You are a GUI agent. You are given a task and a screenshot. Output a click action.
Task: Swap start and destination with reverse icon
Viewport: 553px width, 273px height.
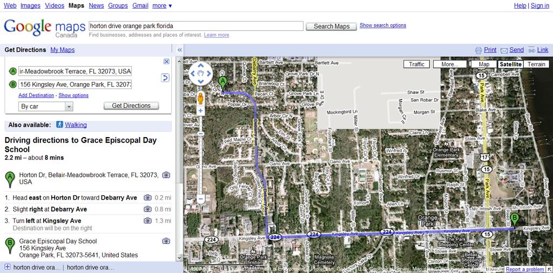pyautogui.click(x=165, y=78)
